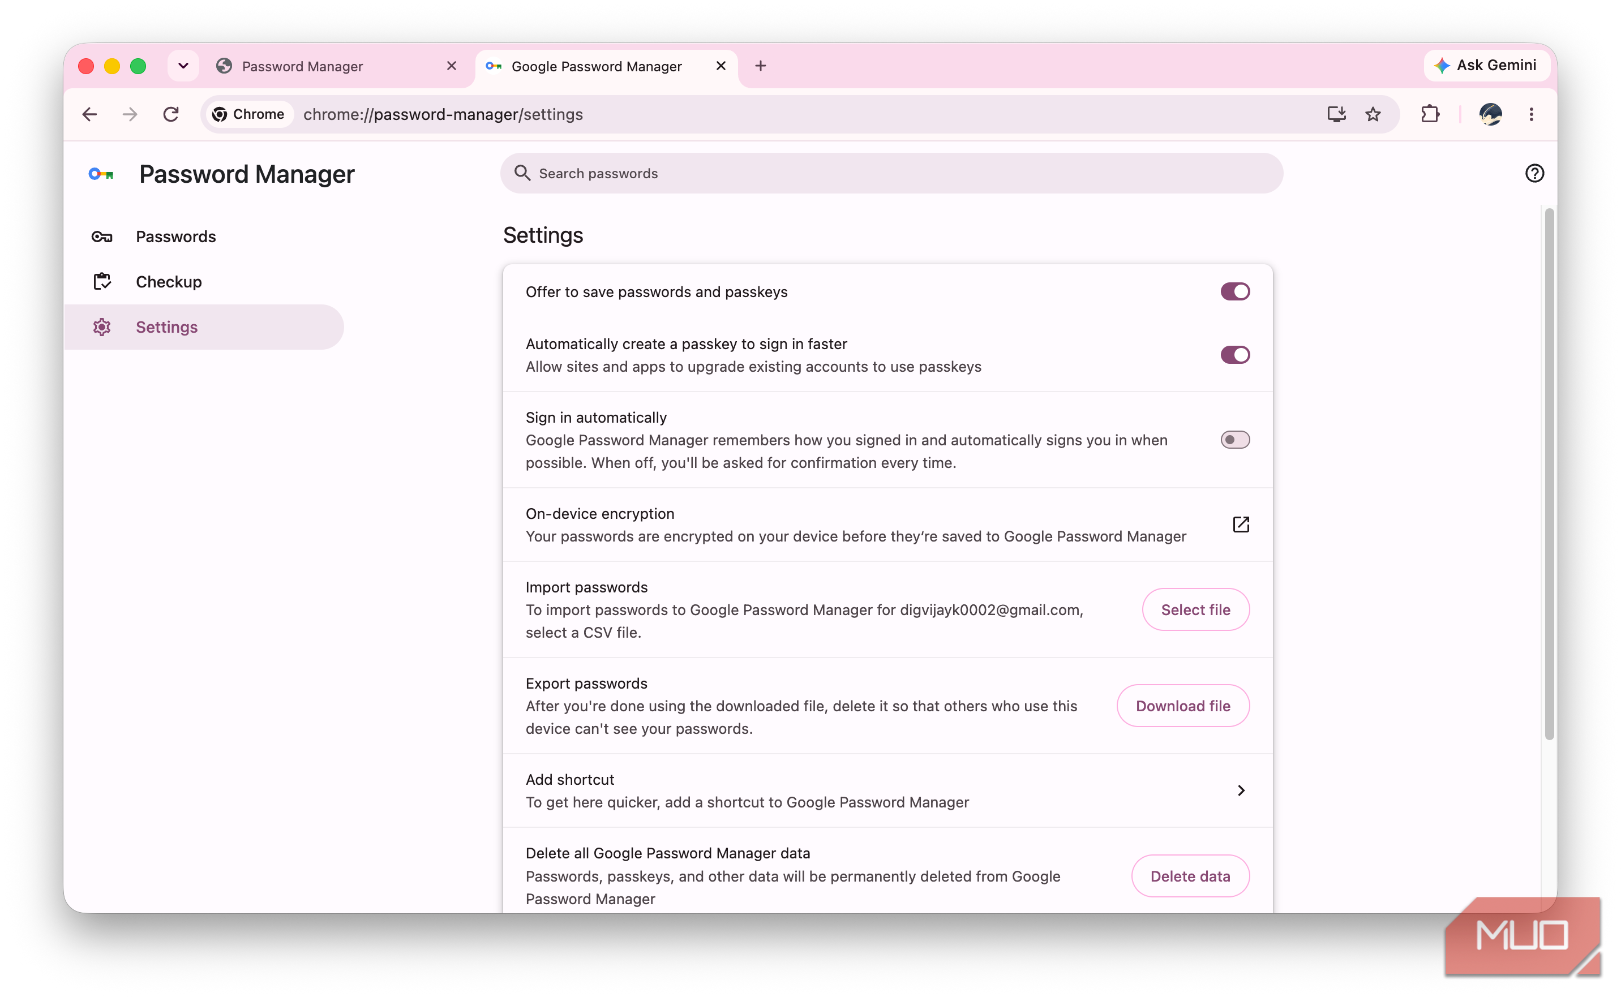
Task: Expand the tab search dropdown arrow
Action: (183, 66)
